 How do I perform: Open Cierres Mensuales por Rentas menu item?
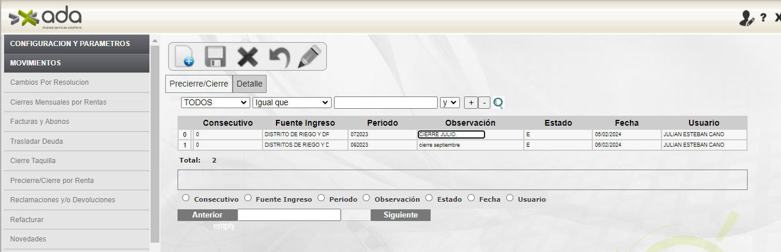pos(59,102)
